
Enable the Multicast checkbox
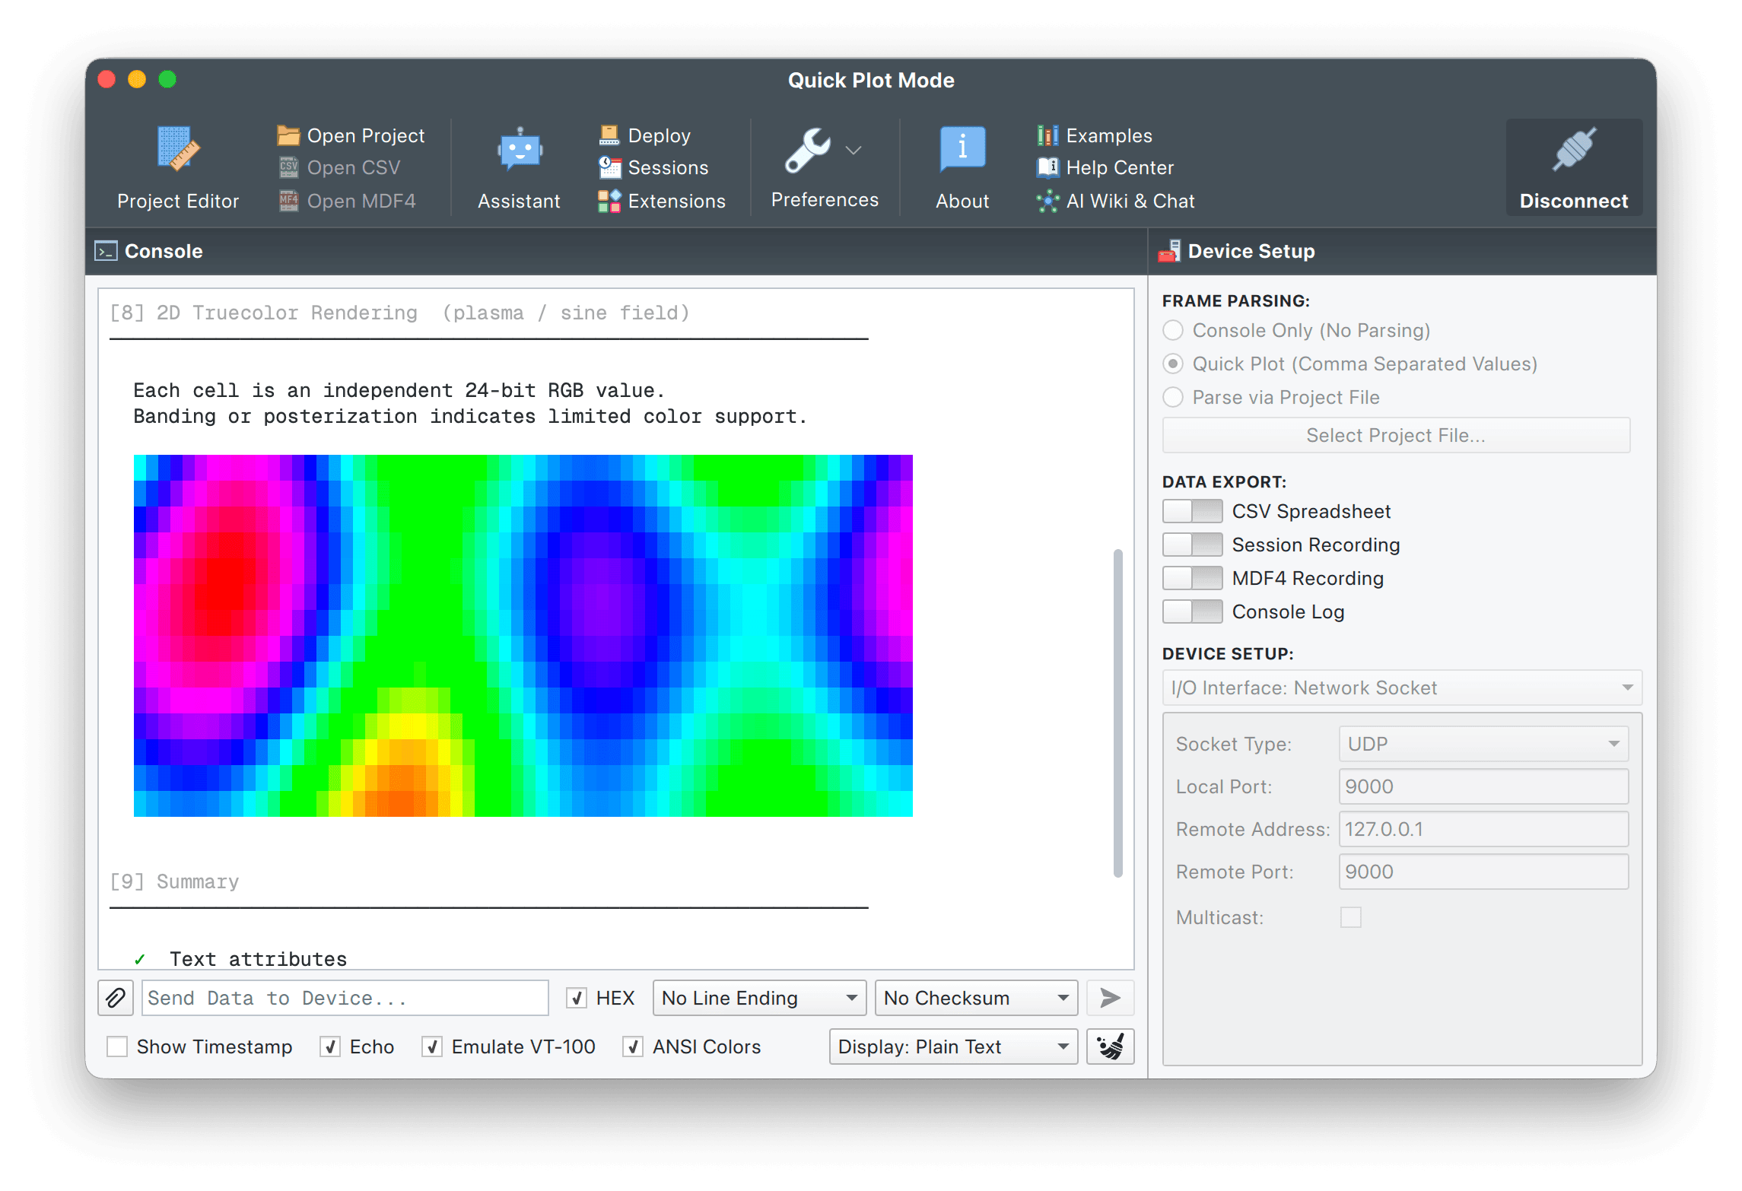[x=1350, y=917]
